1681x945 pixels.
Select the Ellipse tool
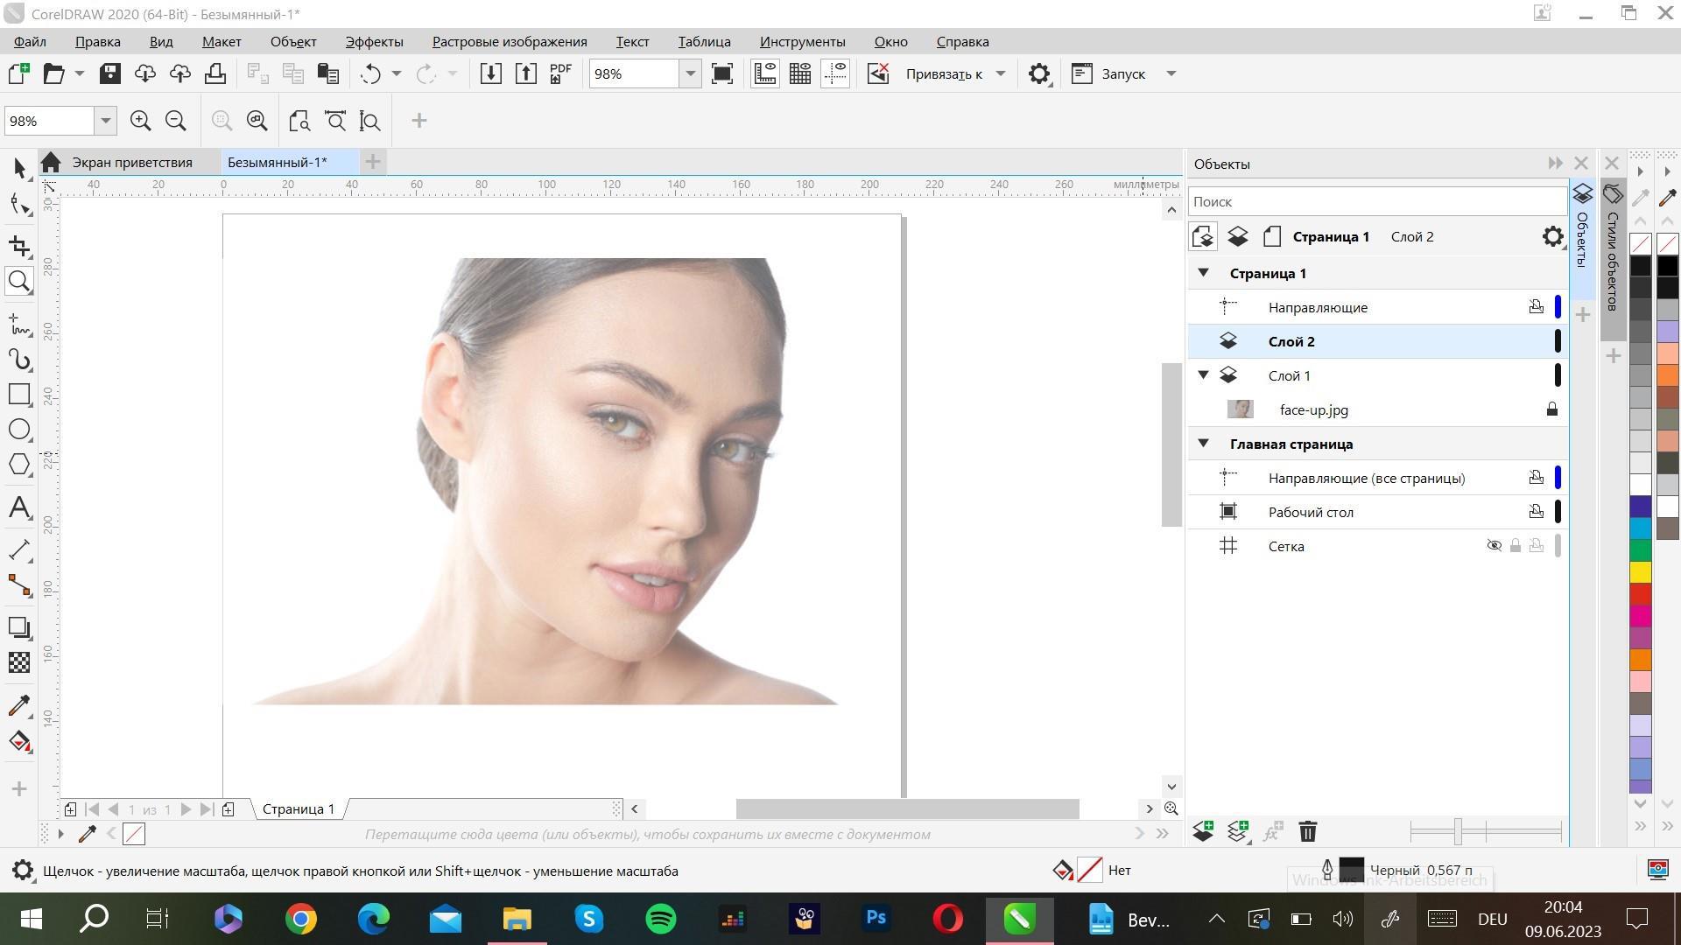pyautogui.click(x=19, y=430)
